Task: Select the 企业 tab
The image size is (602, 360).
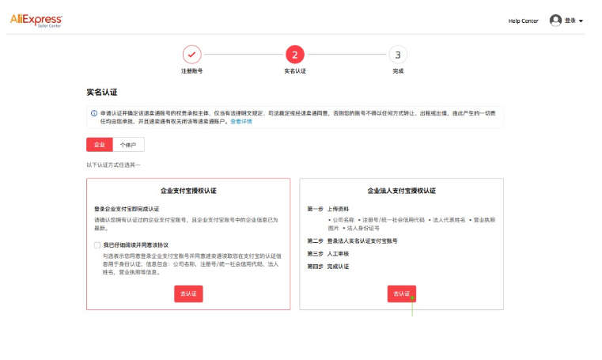Action: [100, 145]
